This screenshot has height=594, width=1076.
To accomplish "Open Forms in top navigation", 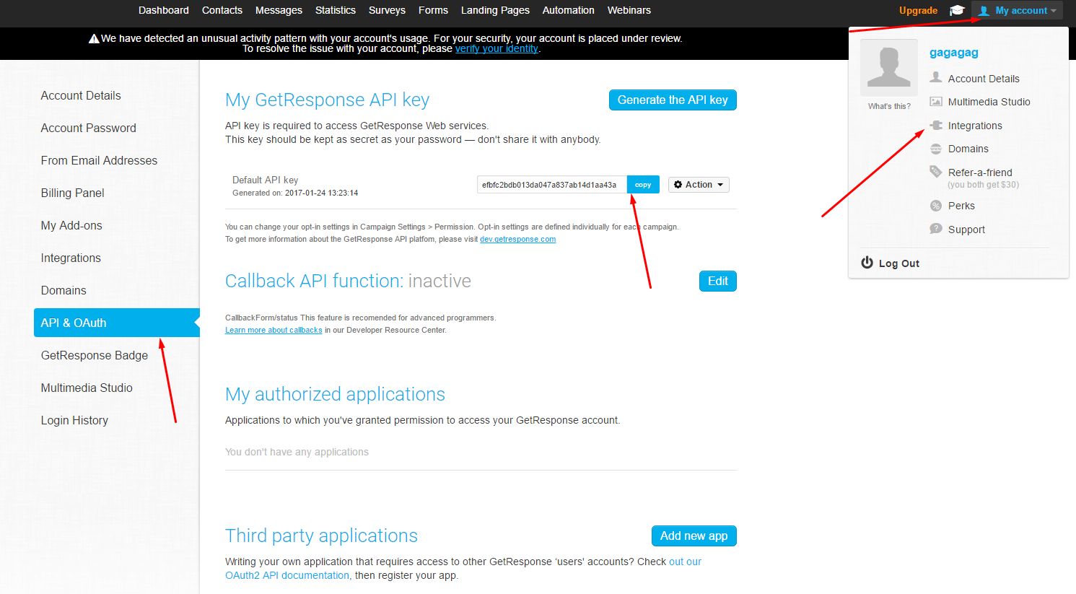I will click(x=433, y=10).
